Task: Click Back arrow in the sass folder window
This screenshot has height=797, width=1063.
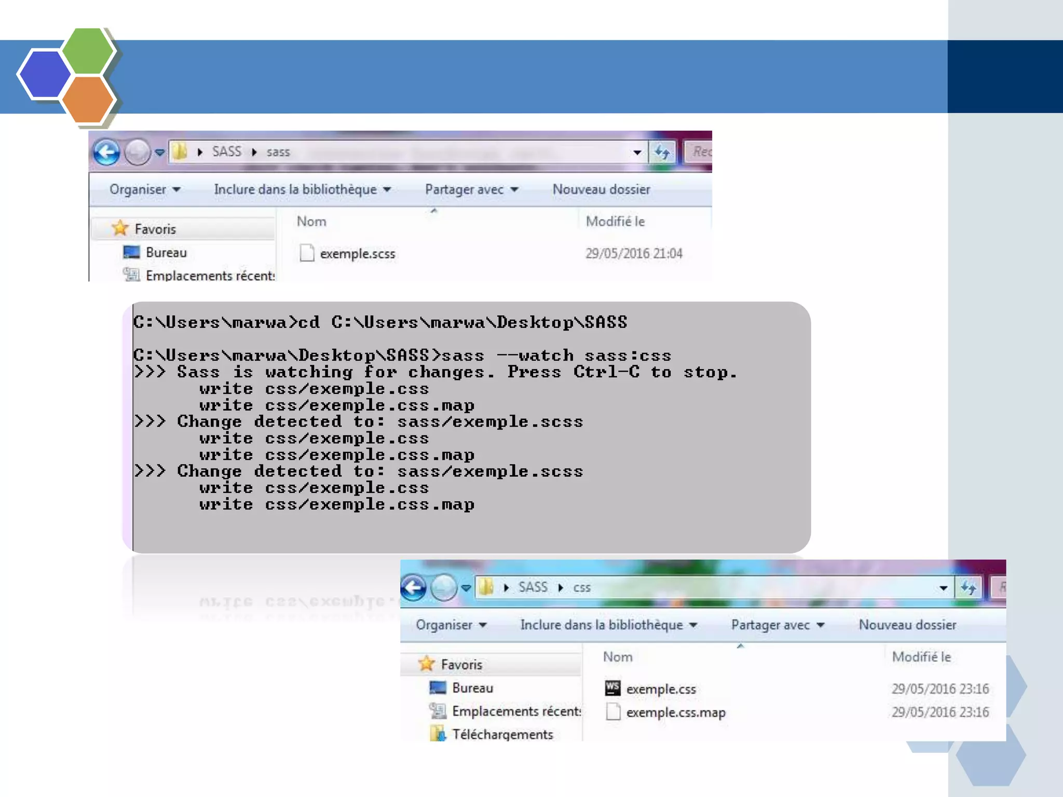Action: pyautogui.click(x=107, y=153)
